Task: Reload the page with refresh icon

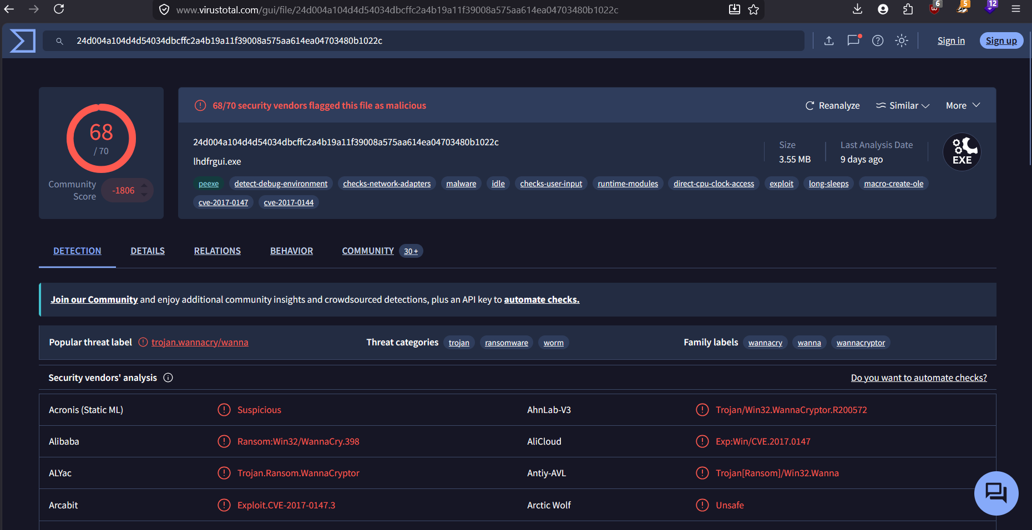Action: coord(59,9)
